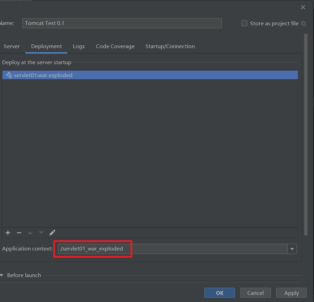The height and width of the screenshot is (302, 314).
Task: Focus the Name field containing Tomcat Test 0.1
Action: (122, 23)
